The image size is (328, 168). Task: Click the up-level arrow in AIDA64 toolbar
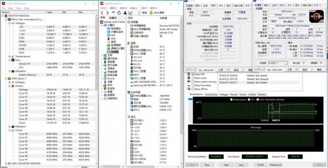(113, 13)
